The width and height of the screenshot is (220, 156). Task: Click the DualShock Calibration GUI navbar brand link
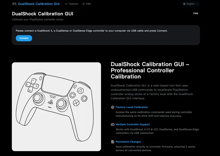[39, 4]
